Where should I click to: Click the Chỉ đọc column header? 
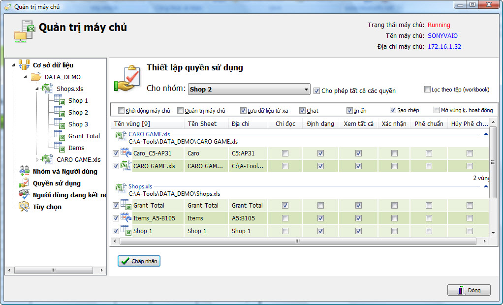tap(285, 124)
